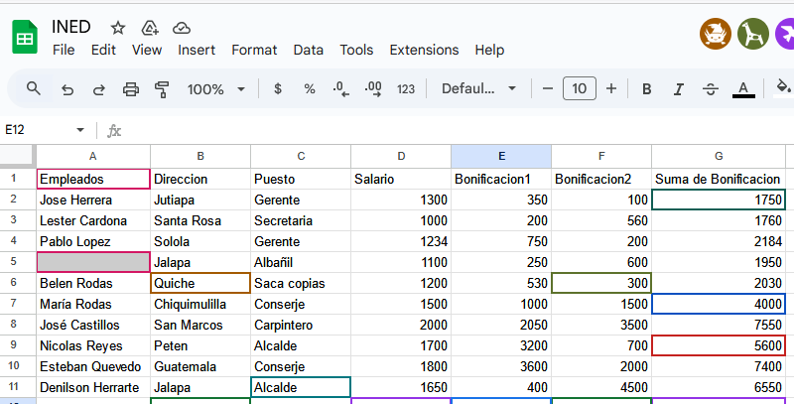Image resolution: width=794 pixels, height=404 pixels.
Task: Decrease decimal places icon
Action: coord(340,89)
